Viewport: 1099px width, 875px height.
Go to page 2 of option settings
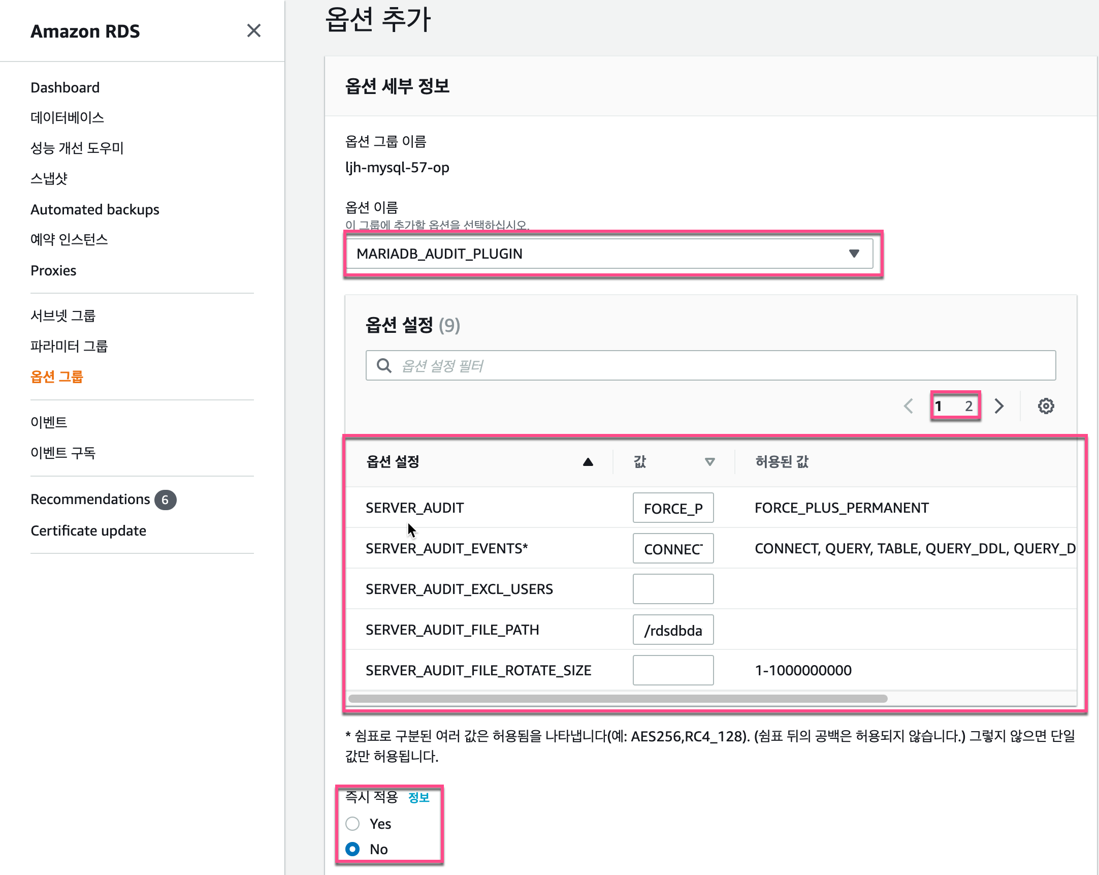point(968,406)
